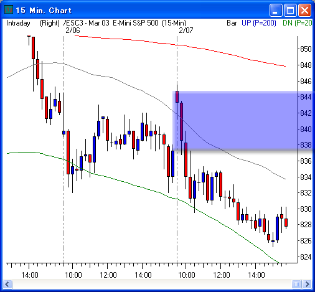Click the 832 price axis label
Screen dimensions: 315x292
coord(306,193)
